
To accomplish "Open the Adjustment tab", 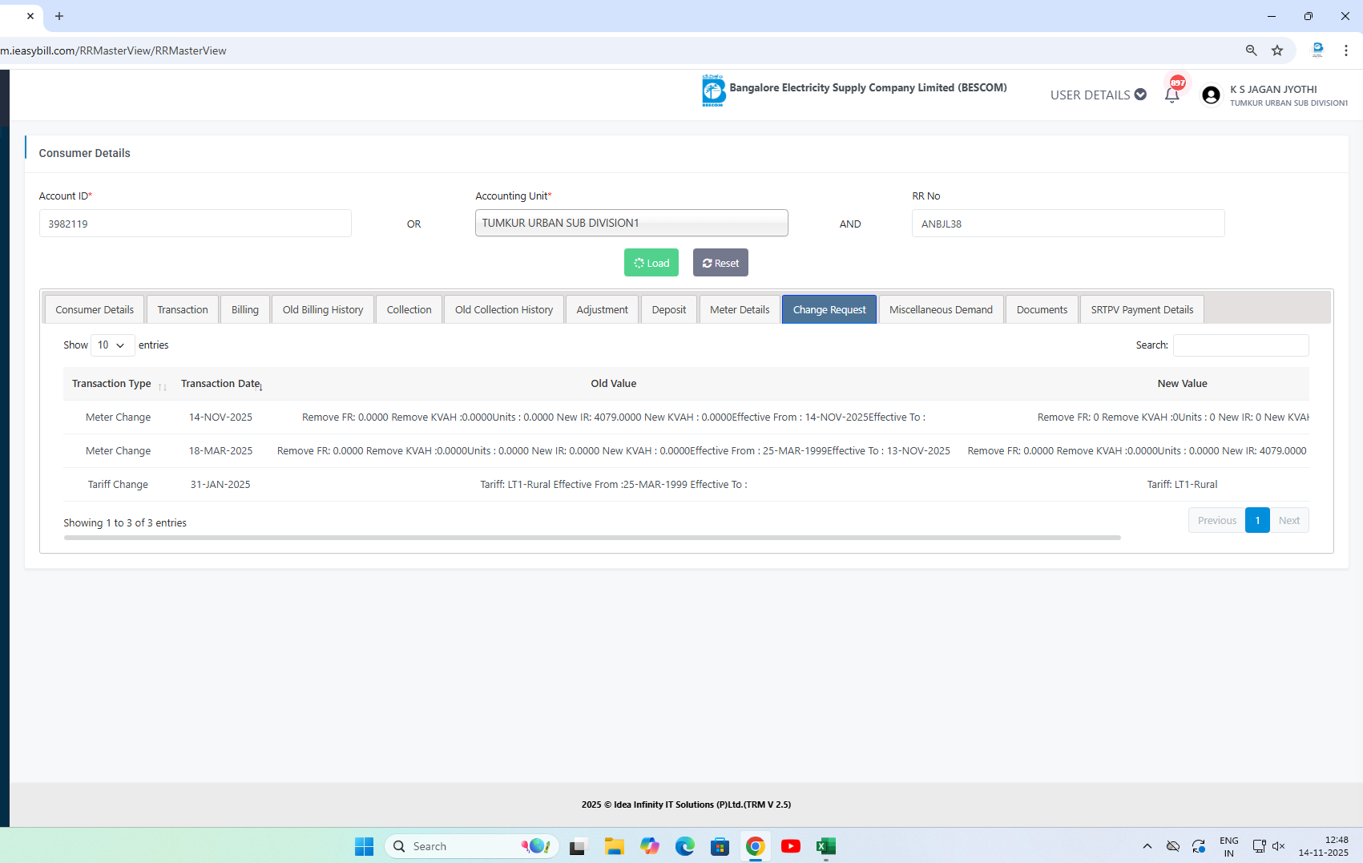I will click(603, 310).
